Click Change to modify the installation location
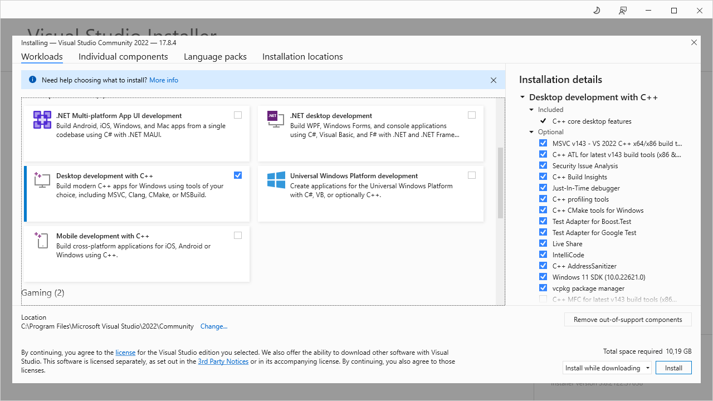This screenshot has height=401, width=713. 213,326
